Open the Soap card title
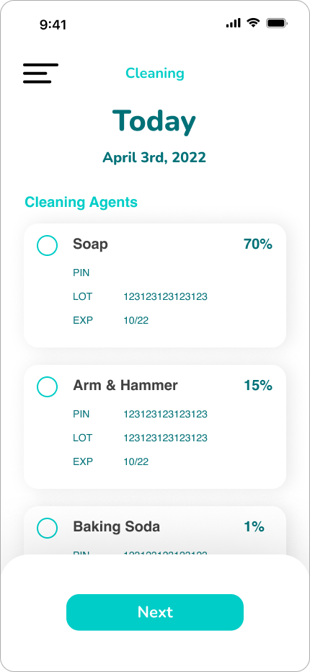The height and width of the screenshot is (672, 310). 90,244
